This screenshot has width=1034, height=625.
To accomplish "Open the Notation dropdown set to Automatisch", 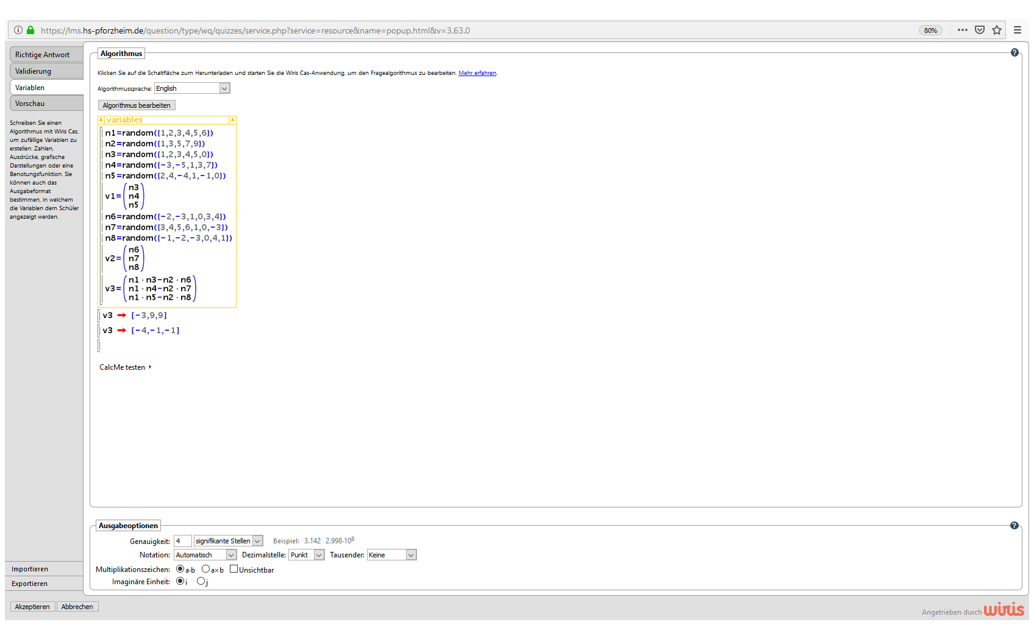I will pyautogui.click(x=205, y=555).
